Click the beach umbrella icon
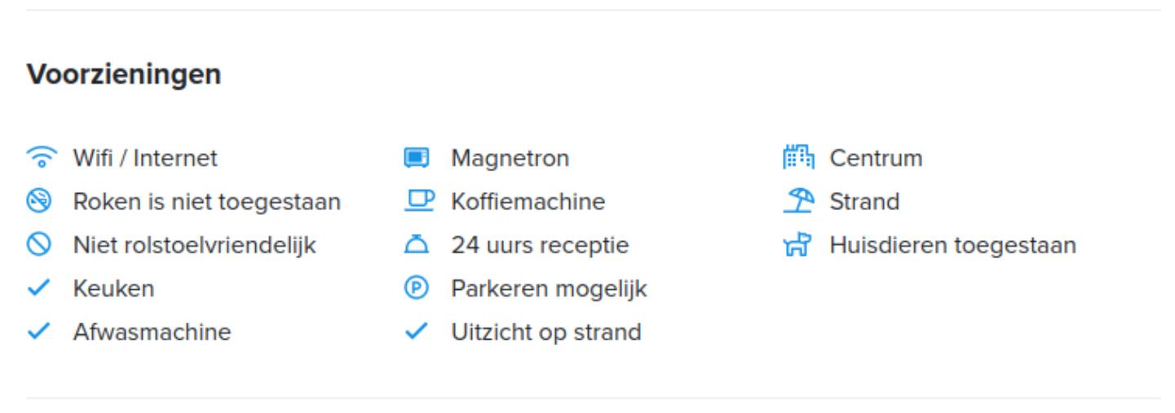 point(793,201)
